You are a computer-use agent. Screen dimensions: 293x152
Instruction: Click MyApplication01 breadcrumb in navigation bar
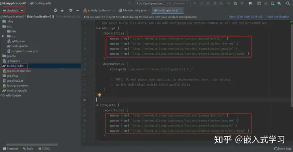click(14, 3)
